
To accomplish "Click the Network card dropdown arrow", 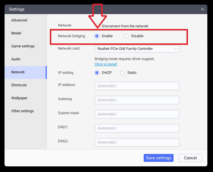I will pyautogui.click(x=176, y=49).
